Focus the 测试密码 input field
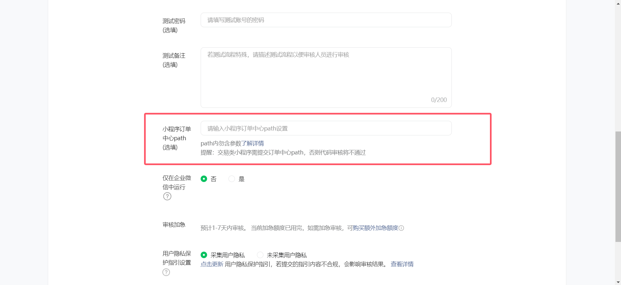621x285 pixels. coord(326,20)
